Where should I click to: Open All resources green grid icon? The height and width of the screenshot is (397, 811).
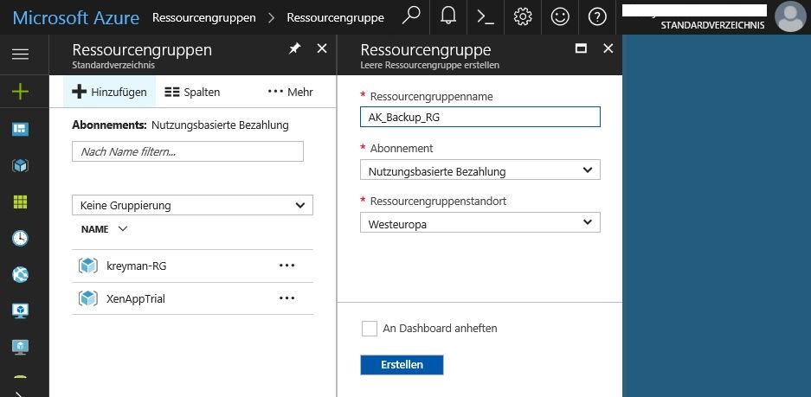pos(20,202)
